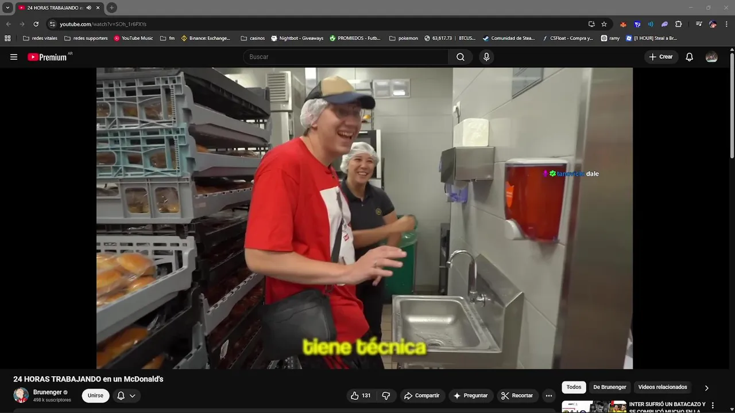This screenshot has height=413, width=735.
Task: Open YouTube notifications bell in header
Action: (690, 57)
